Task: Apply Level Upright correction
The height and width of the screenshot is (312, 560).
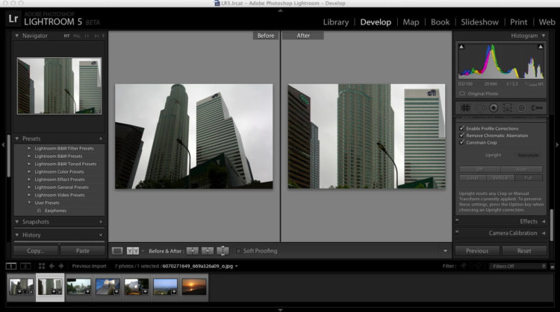Action: 473,178
